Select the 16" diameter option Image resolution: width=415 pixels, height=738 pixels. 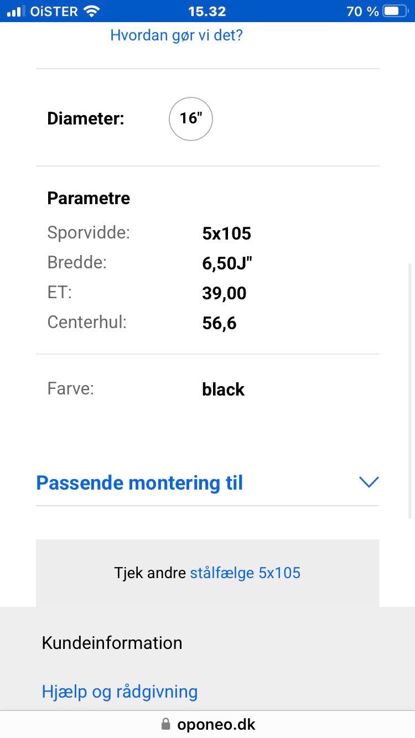[190, 118]
